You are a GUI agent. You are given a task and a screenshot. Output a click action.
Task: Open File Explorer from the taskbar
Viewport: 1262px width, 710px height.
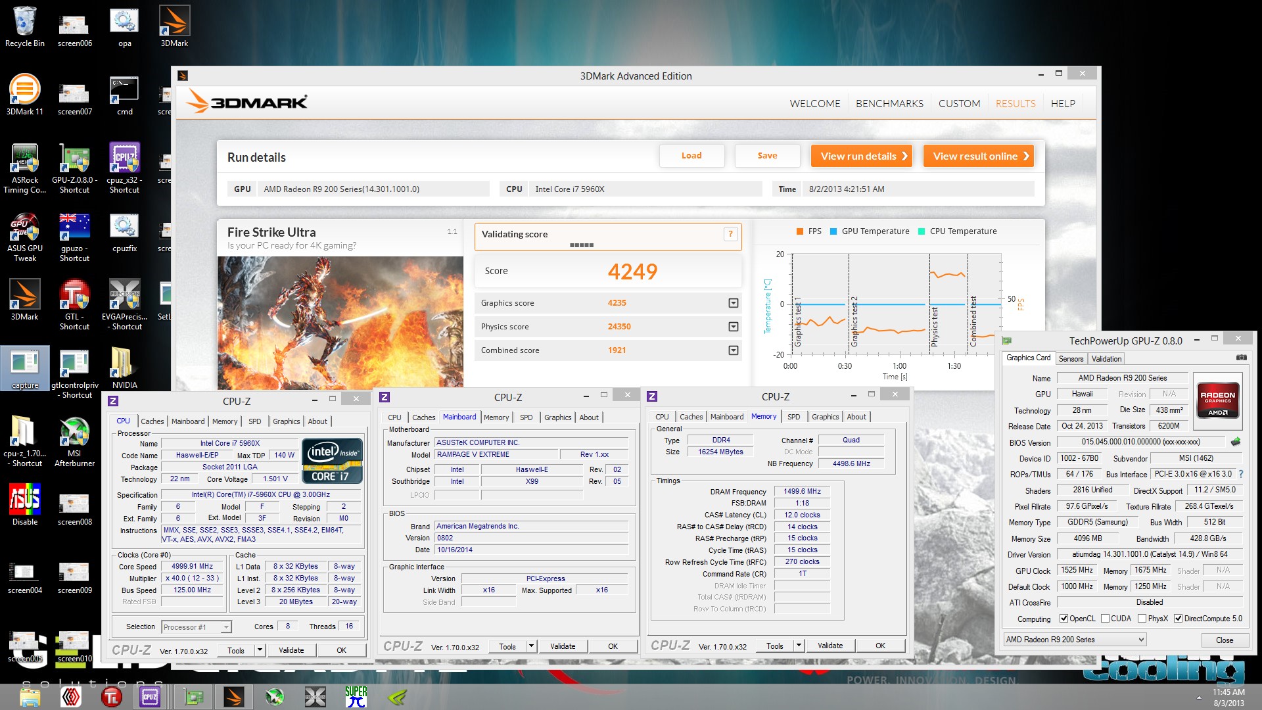coord(30,697)
